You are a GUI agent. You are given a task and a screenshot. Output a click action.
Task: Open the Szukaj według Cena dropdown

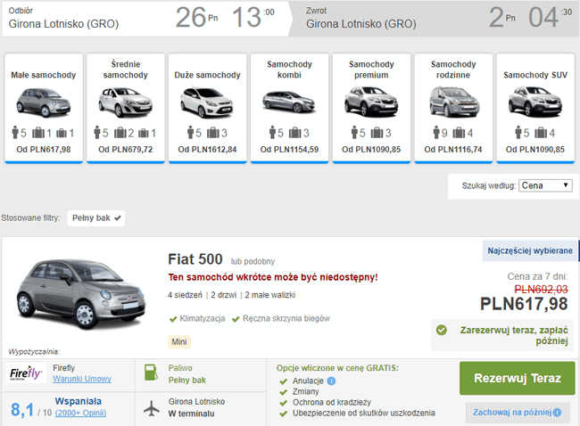[545, 185]
